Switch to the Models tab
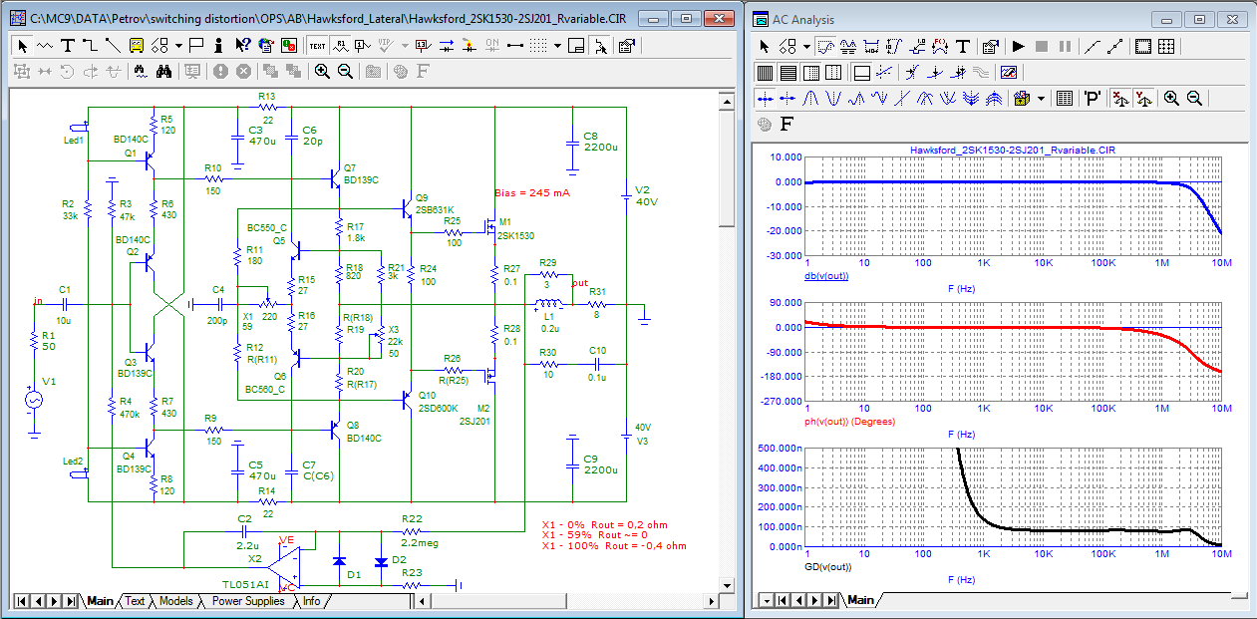This screenshot has height=619, width=1257. [175, 601]
